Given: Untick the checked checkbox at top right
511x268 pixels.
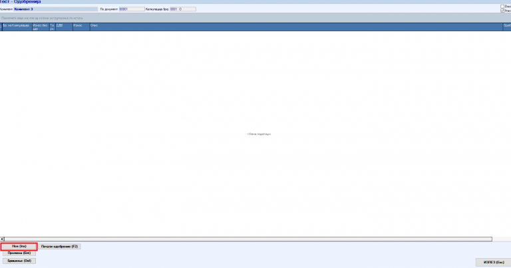Looking at the screenshot, I should pos(502,11).
